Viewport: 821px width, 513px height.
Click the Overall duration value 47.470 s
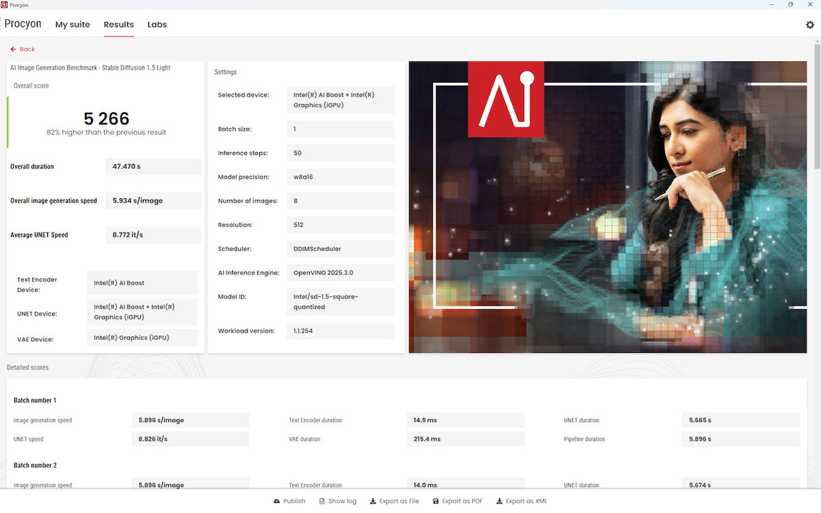point(153,166)
